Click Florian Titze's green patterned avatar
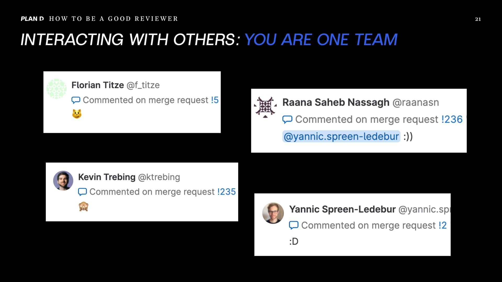Image resolution: width=502 pixels, height=282 pixels. pos(56,89)
